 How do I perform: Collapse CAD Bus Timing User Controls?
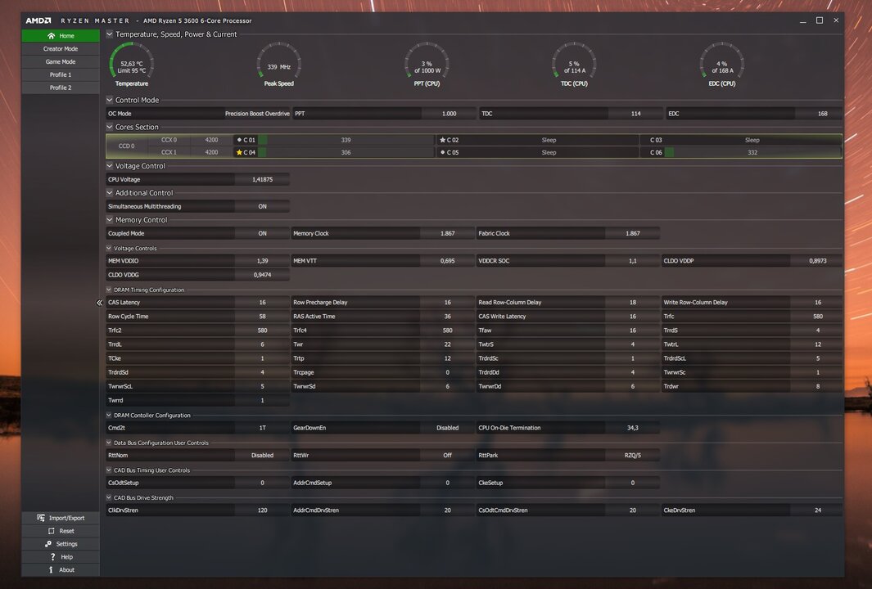tap(109, 470)
